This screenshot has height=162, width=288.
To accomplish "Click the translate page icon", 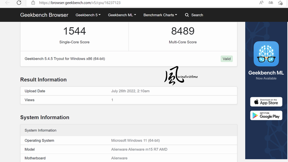I will pyautogui.click(x=271, y=3).
